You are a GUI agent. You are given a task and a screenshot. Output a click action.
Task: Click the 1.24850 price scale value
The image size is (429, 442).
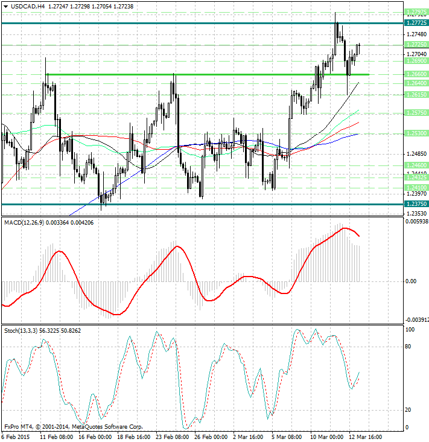tap(416, 154)
